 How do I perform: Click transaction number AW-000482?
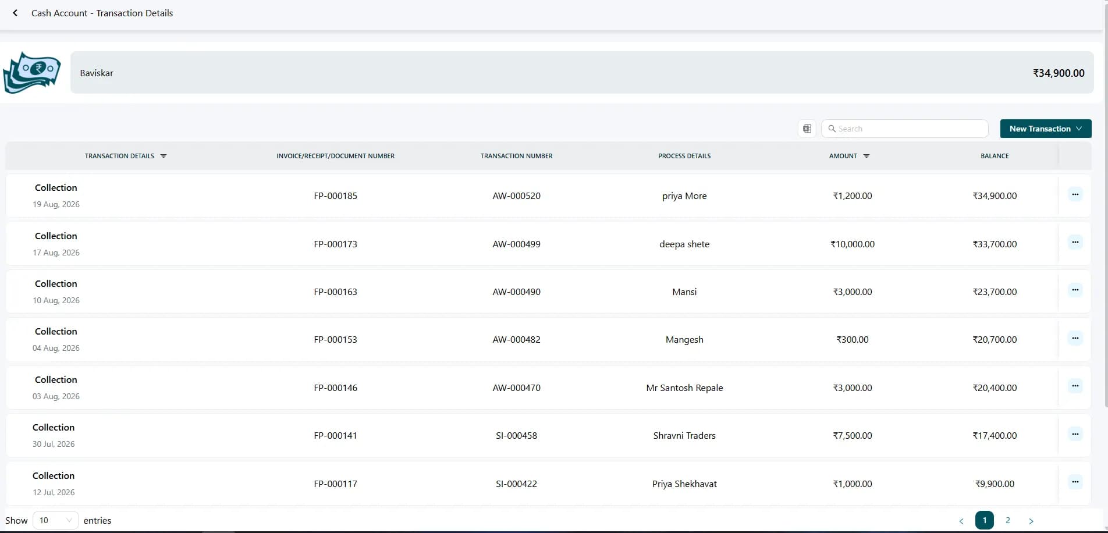click(516, 340)
